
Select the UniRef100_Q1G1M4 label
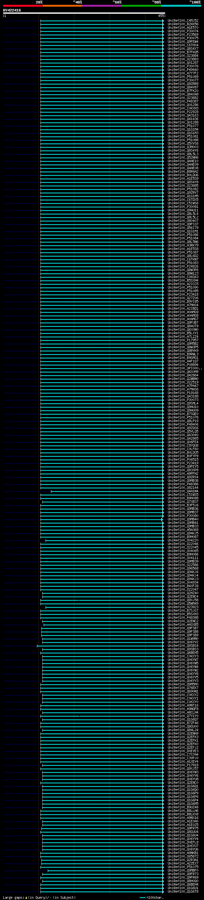183,129
